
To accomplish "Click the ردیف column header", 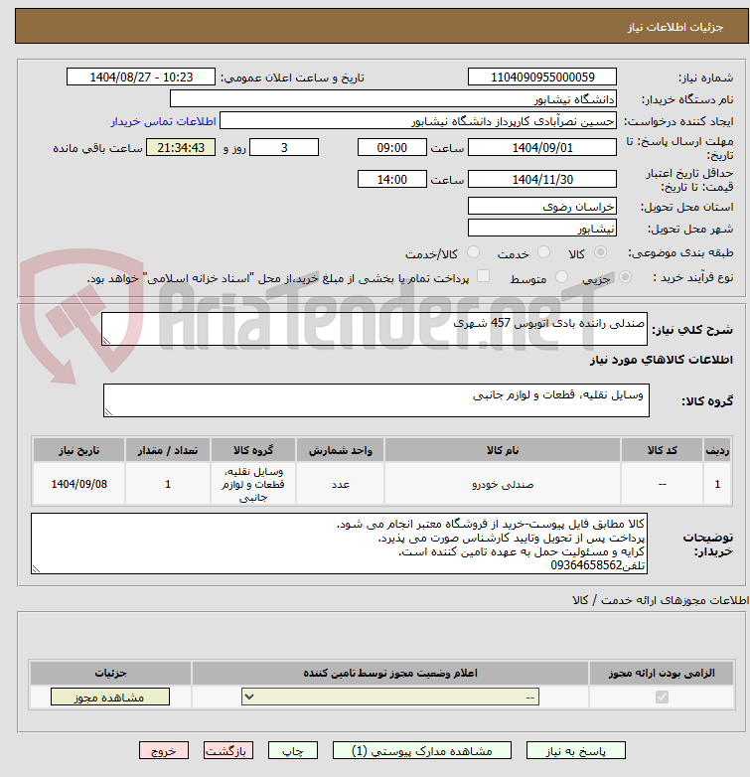I will pyautogui.click(x=717, y=450).
